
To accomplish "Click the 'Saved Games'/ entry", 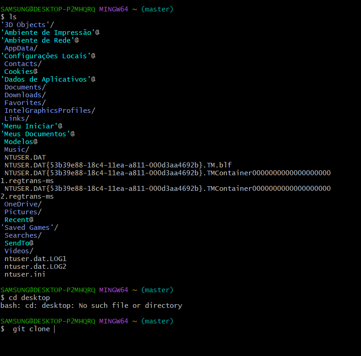I will [29, 228].
